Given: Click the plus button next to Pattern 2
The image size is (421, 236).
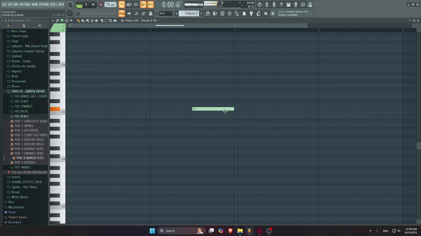Looking at the screenshot, I should point(201,13).
